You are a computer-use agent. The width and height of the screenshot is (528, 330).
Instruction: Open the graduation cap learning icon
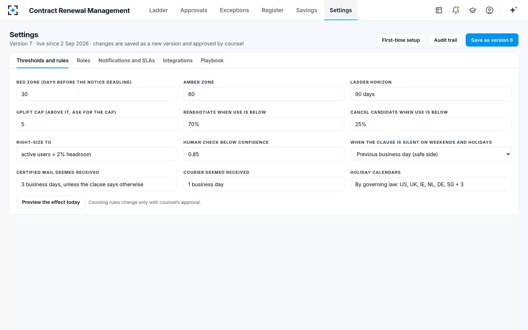(x=473, y=10)
